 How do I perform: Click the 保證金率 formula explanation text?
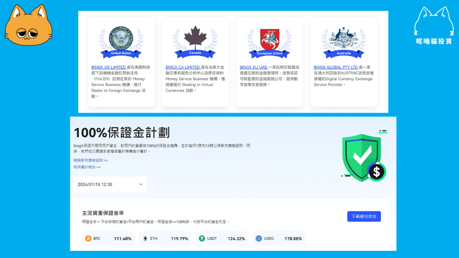[x=155, y=222]
